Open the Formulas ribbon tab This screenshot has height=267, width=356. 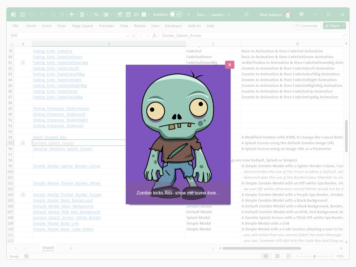(107, 26)
